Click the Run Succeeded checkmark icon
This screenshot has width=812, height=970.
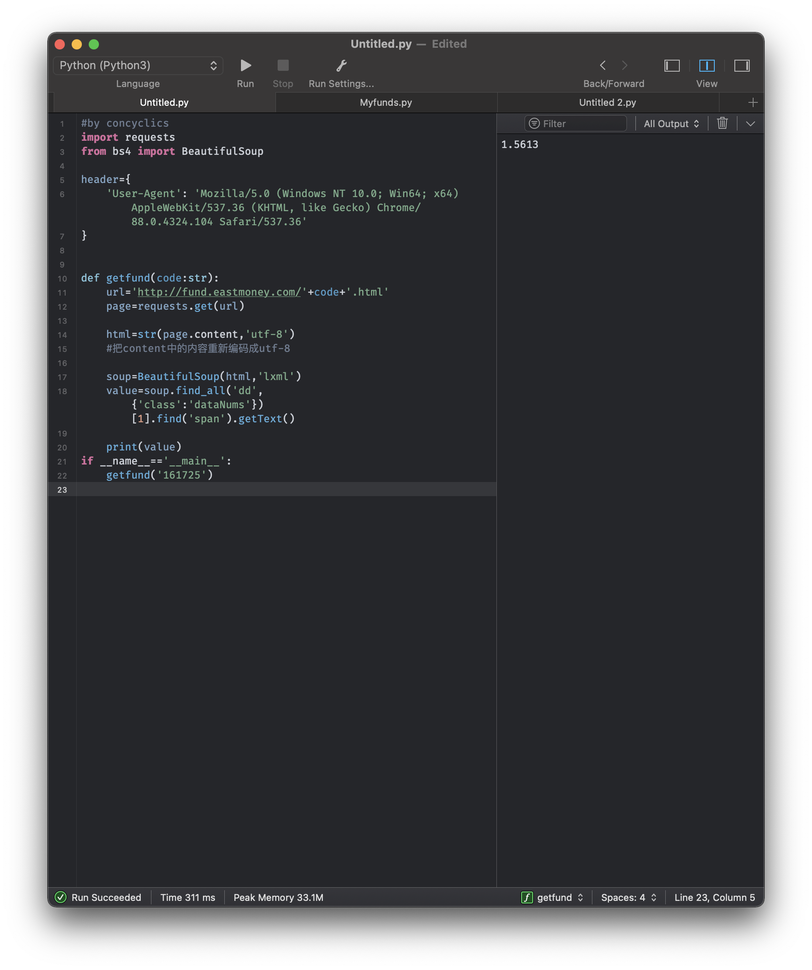61,897
